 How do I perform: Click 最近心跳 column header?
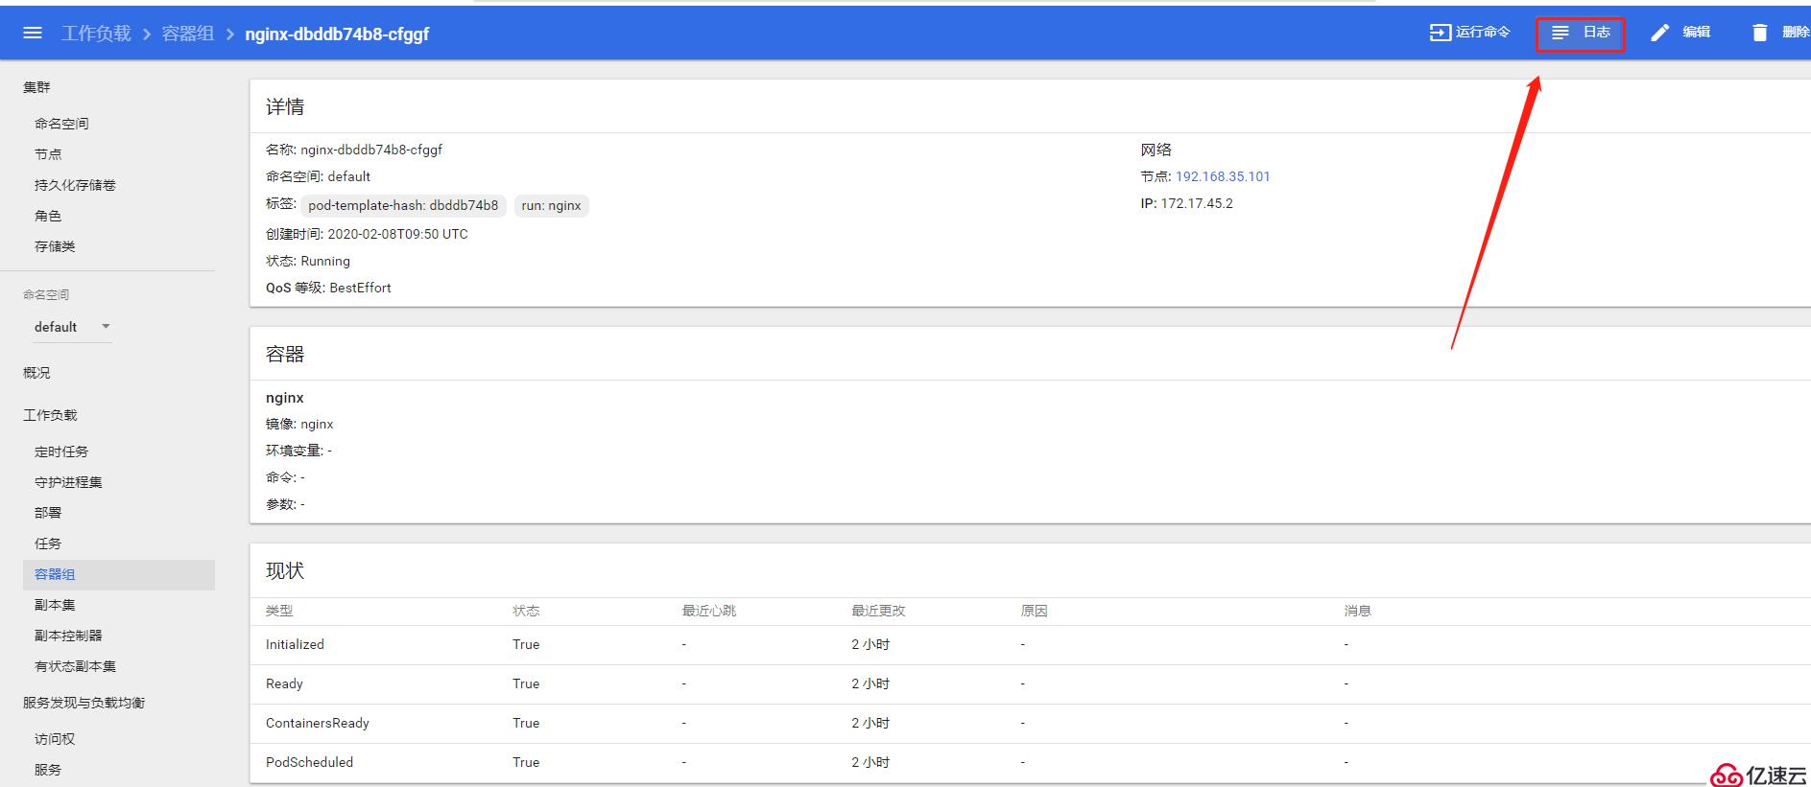click(x=709, y=611)
